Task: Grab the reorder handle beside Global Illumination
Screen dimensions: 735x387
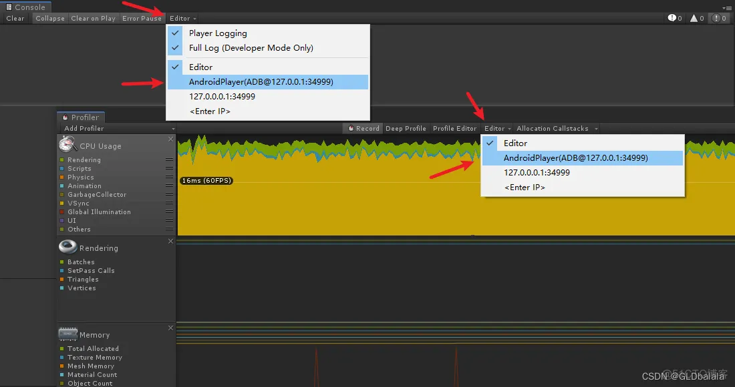Action: pos(169,212)
